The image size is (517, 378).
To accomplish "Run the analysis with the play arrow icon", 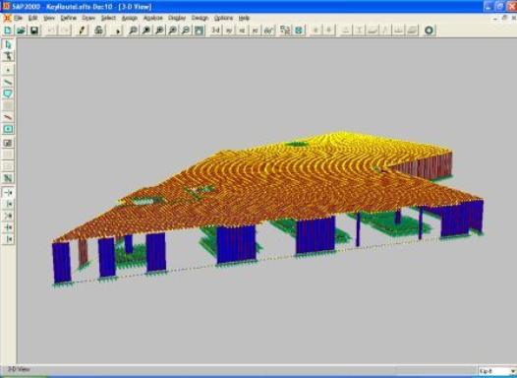I will 117,31.
